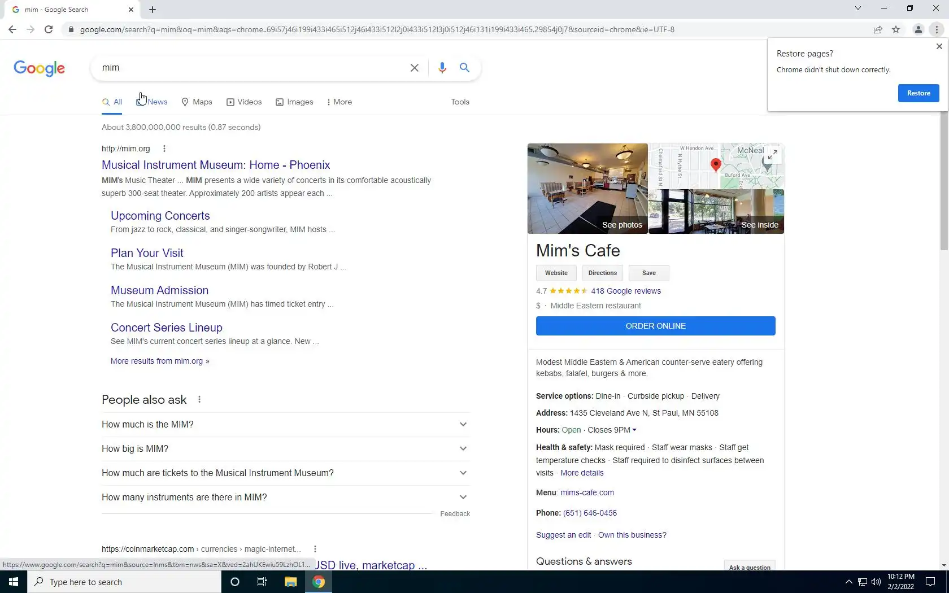Open Musical Instrument Museum: Home - Phoenix result
Viewport: 949px width, 593px height.
tap(216, 165)
